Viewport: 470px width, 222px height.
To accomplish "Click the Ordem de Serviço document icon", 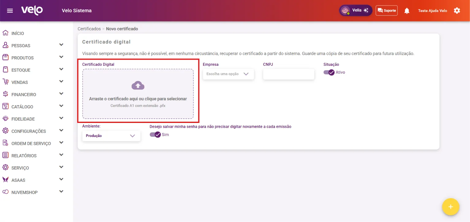I will 5,143.
